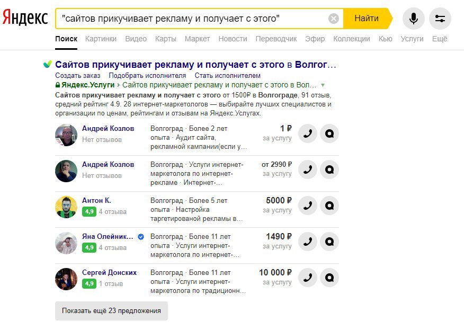This screenshot has height=330, width=464.
Task: Call Сергей Донских via phone icon
Action: click(x=308, y=278)
